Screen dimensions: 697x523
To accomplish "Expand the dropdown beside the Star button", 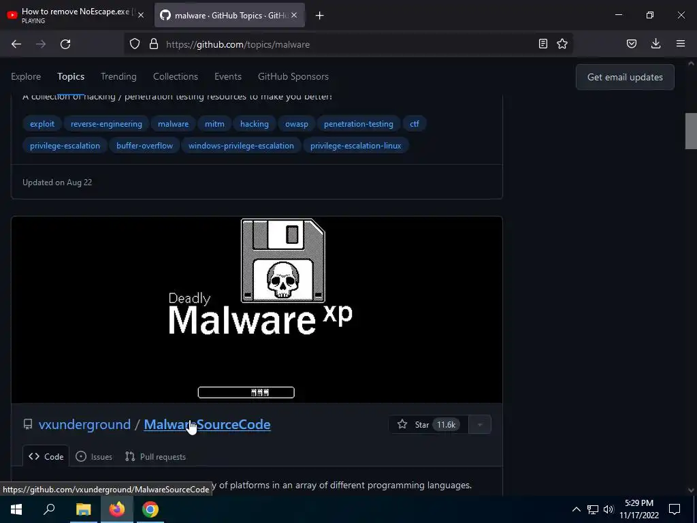I will pyautogui.click(x=480, y=425).
